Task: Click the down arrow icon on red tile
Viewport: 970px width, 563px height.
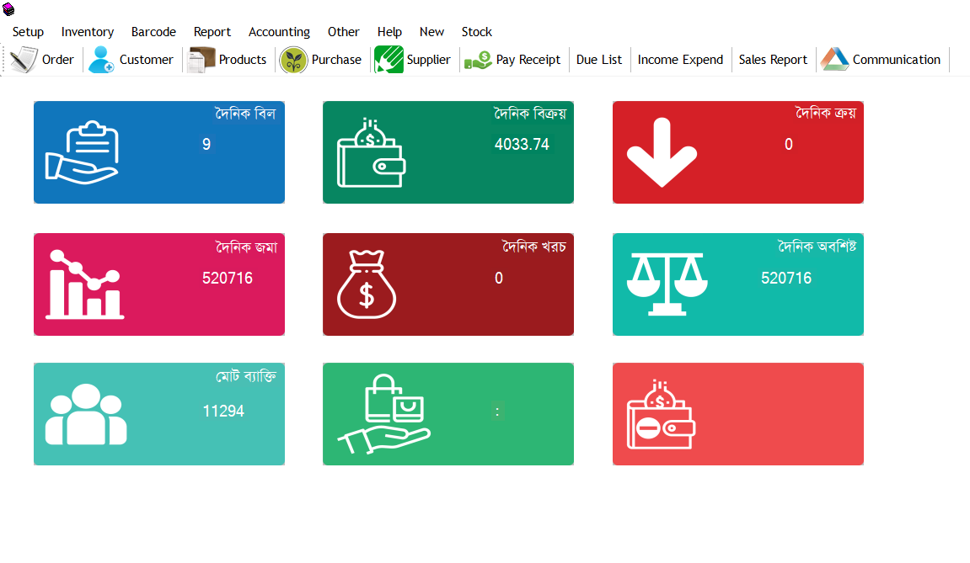Action: coord(662,152)
